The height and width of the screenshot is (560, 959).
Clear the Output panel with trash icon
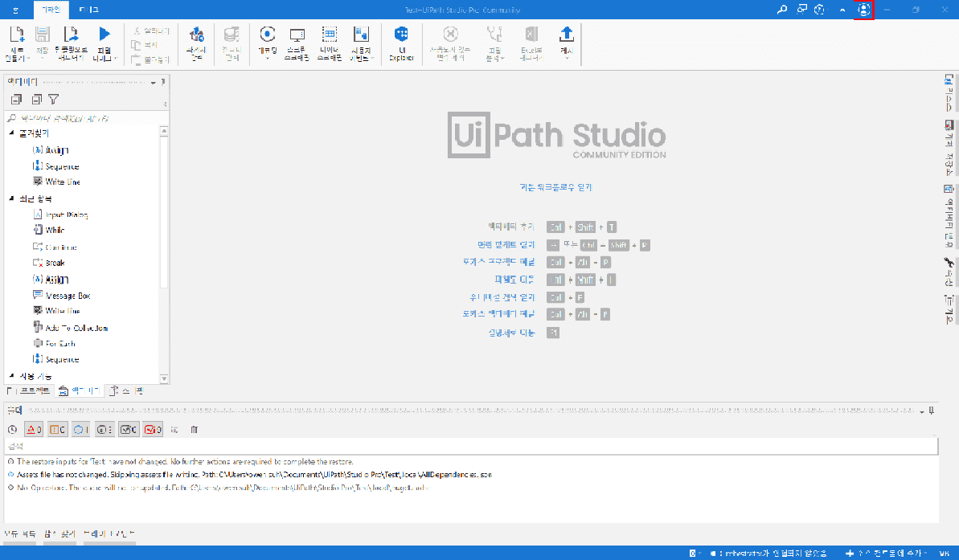[195, 430]
